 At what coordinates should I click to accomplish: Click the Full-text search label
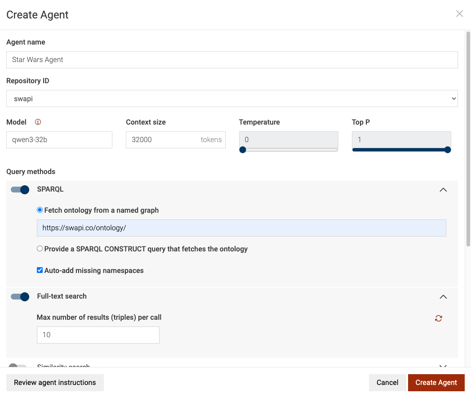(62, 296)
